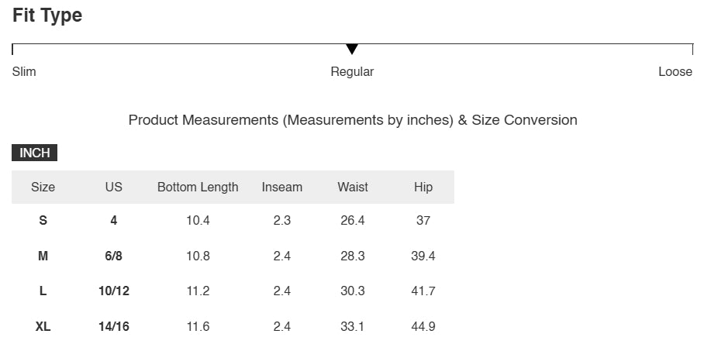Select the size L row label
This screenshot has height=351, width=711.
[x=43, y=291]
